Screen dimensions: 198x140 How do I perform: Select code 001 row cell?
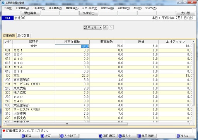point(8,50)
